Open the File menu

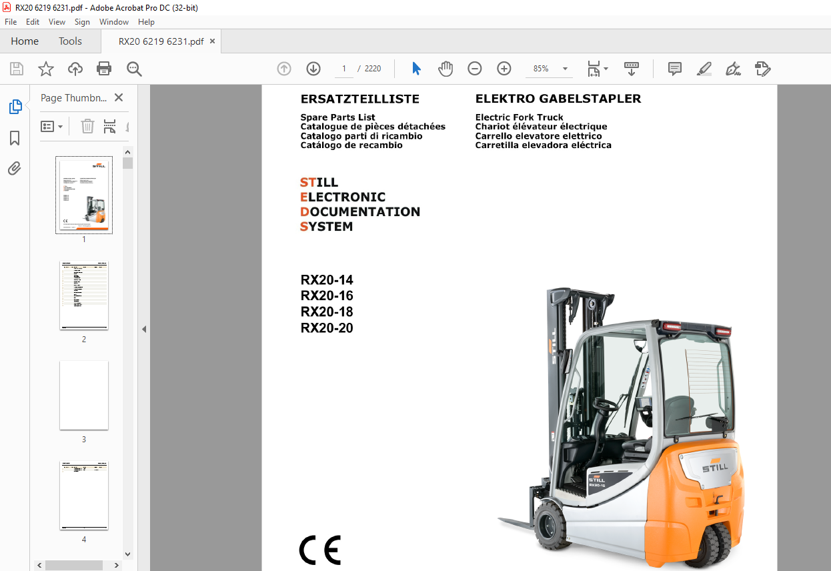[11, 22]
